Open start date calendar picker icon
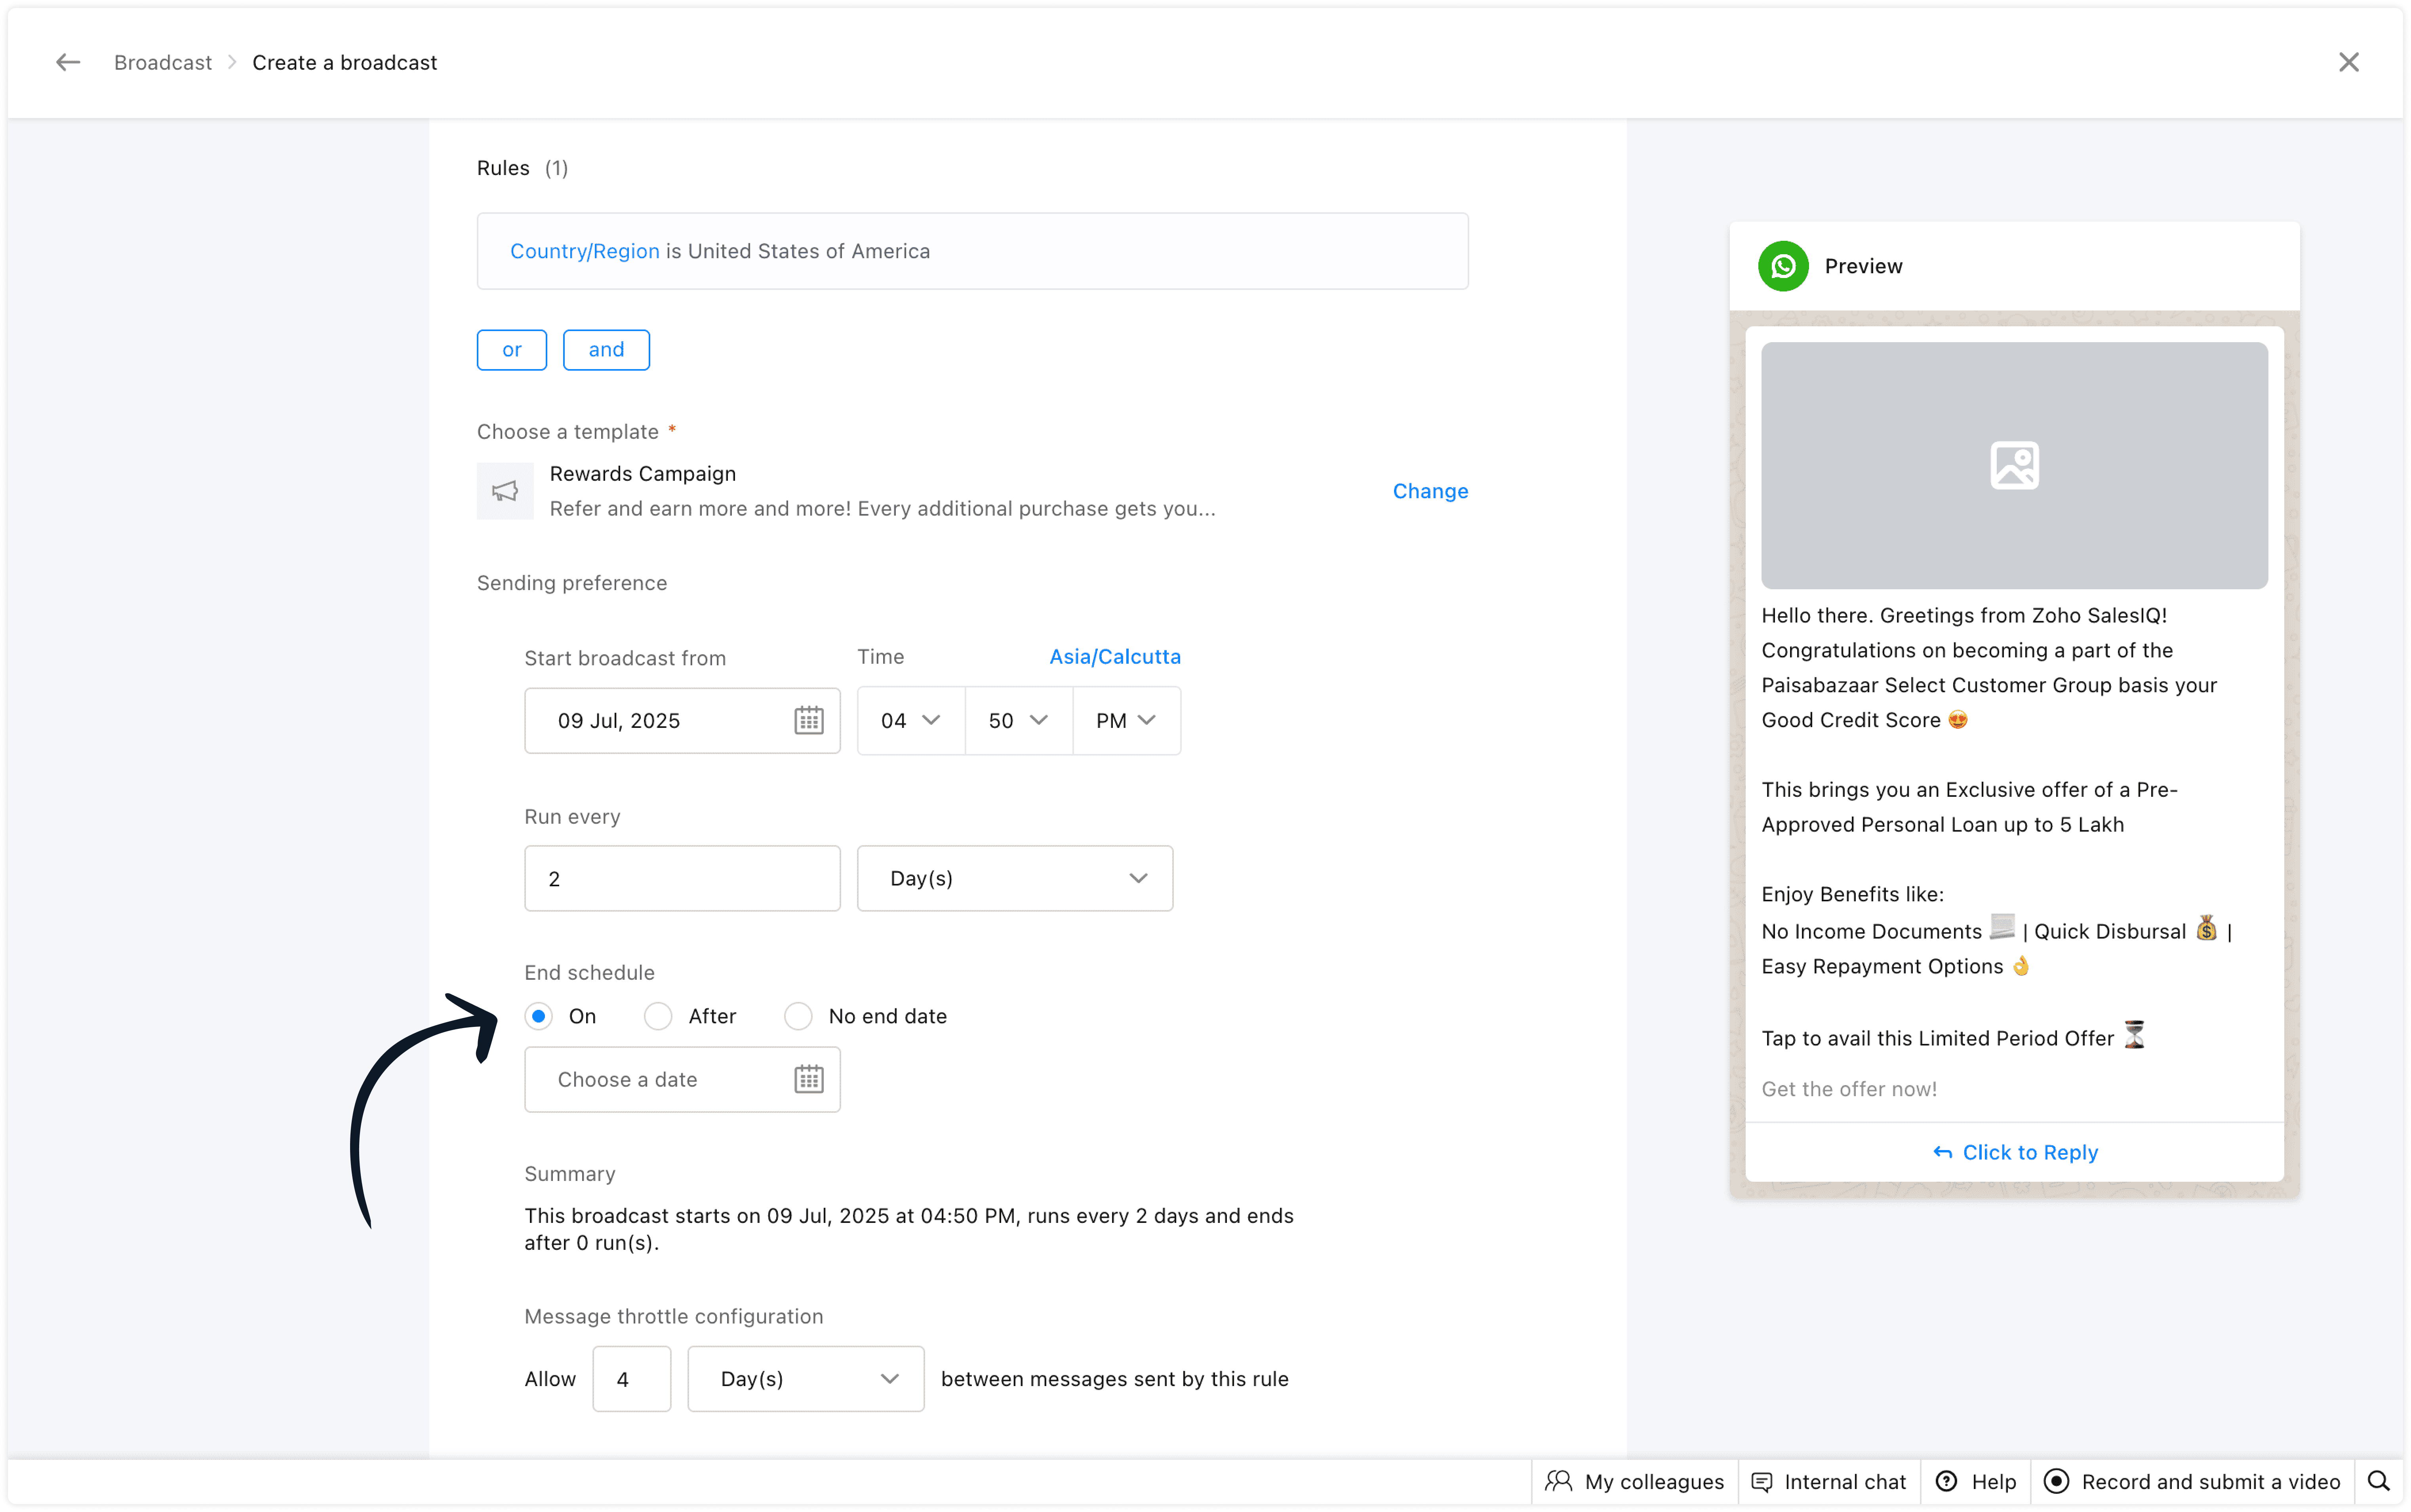This screenshot has width=2411, height=1512. pyautogui.click(x=808, y=720)
